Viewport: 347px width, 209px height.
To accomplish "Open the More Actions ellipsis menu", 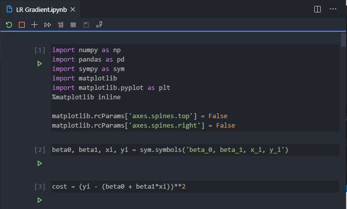I will (333, 9).
